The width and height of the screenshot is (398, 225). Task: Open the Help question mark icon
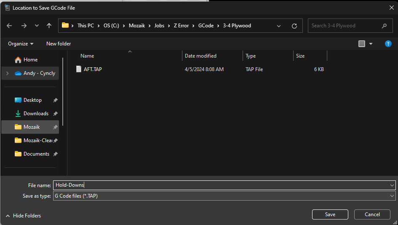388,44
